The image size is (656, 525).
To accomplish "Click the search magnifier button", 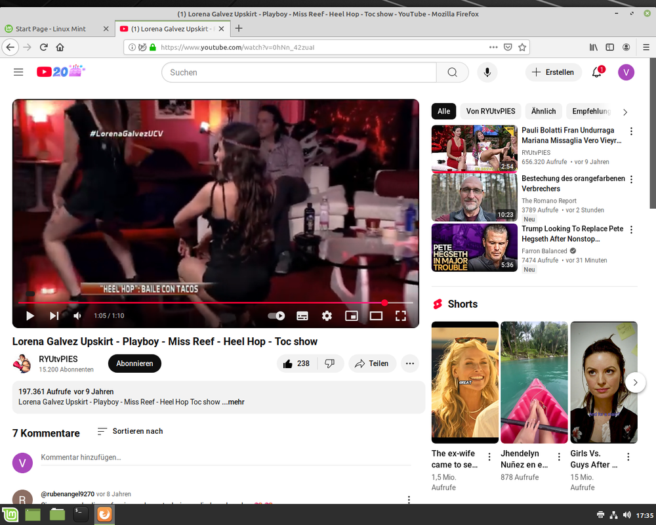I will [x=452, y=72].
